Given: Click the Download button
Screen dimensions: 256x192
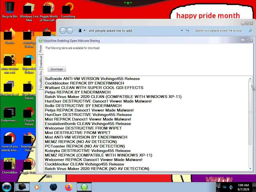Looking at the screenshot, I should [x=57, y=69].
